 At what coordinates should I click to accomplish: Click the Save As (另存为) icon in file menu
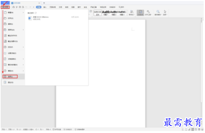(x=5, y=30)
